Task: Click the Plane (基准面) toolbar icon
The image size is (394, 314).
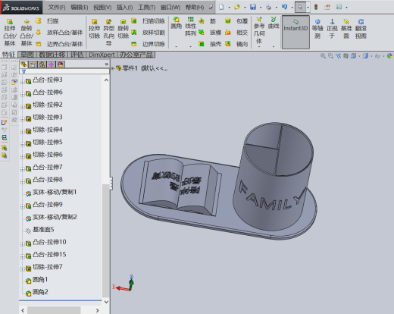Action: pyautogui.click(x=346, y=28)
